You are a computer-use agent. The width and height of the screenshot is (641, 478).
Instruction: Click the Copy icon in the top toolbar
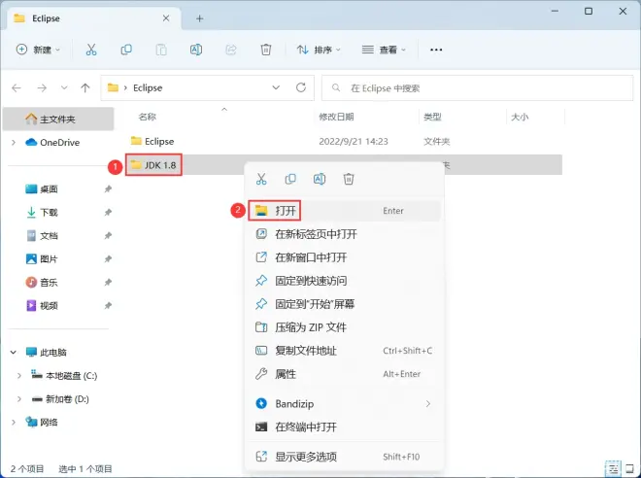(126, 50)
